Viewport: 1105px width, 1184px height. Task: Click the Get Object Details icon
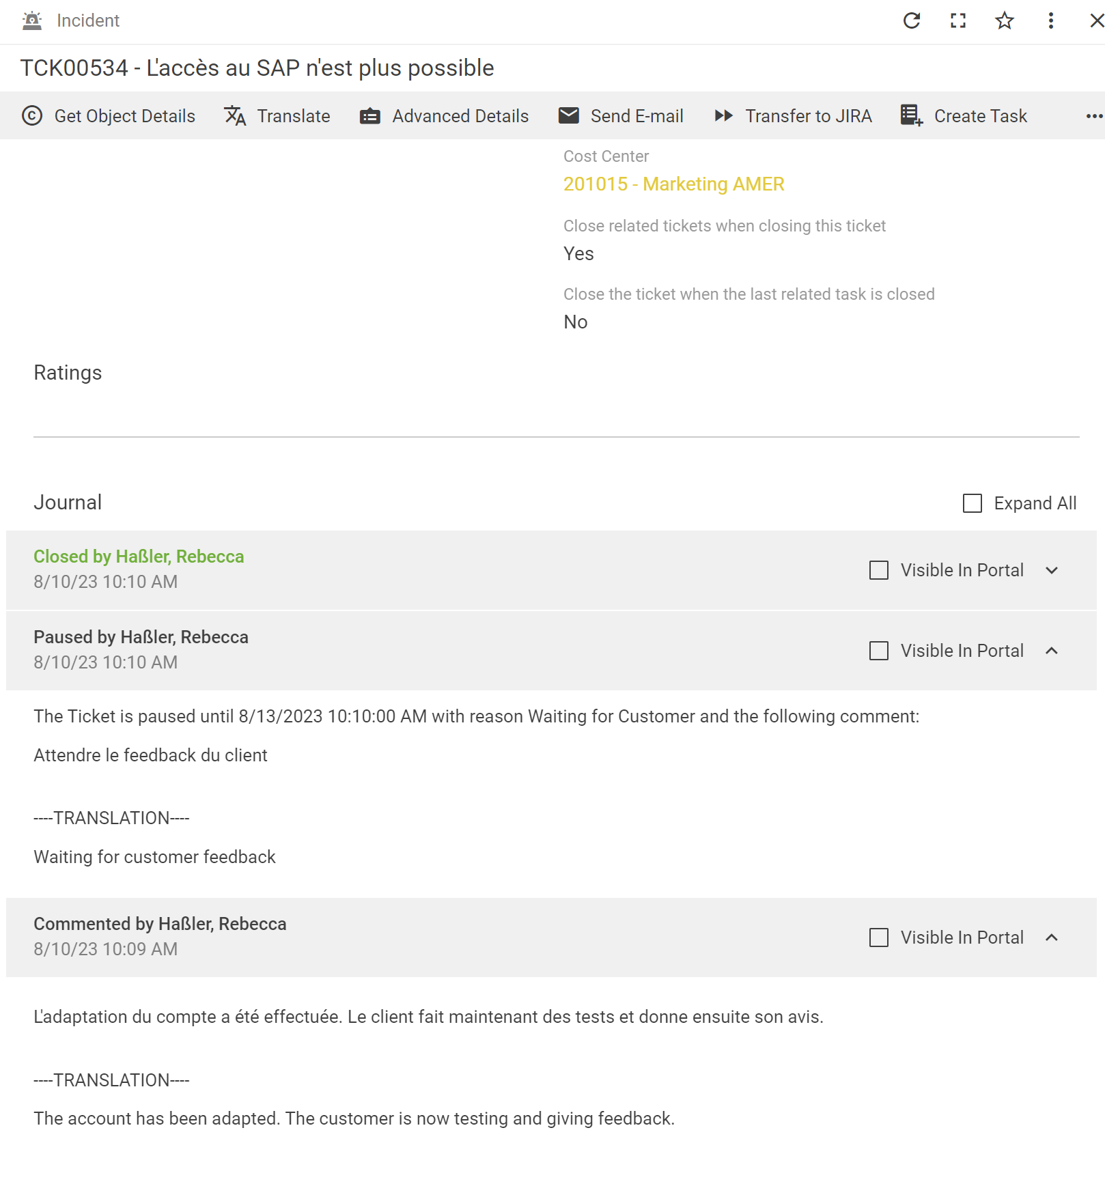pyautogui.click(x=32, y=116)
